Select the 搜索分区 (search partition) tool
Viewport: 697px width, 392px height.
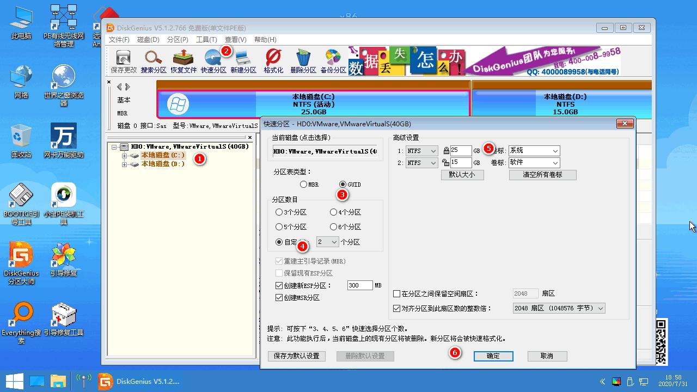[x=152, y=60]
